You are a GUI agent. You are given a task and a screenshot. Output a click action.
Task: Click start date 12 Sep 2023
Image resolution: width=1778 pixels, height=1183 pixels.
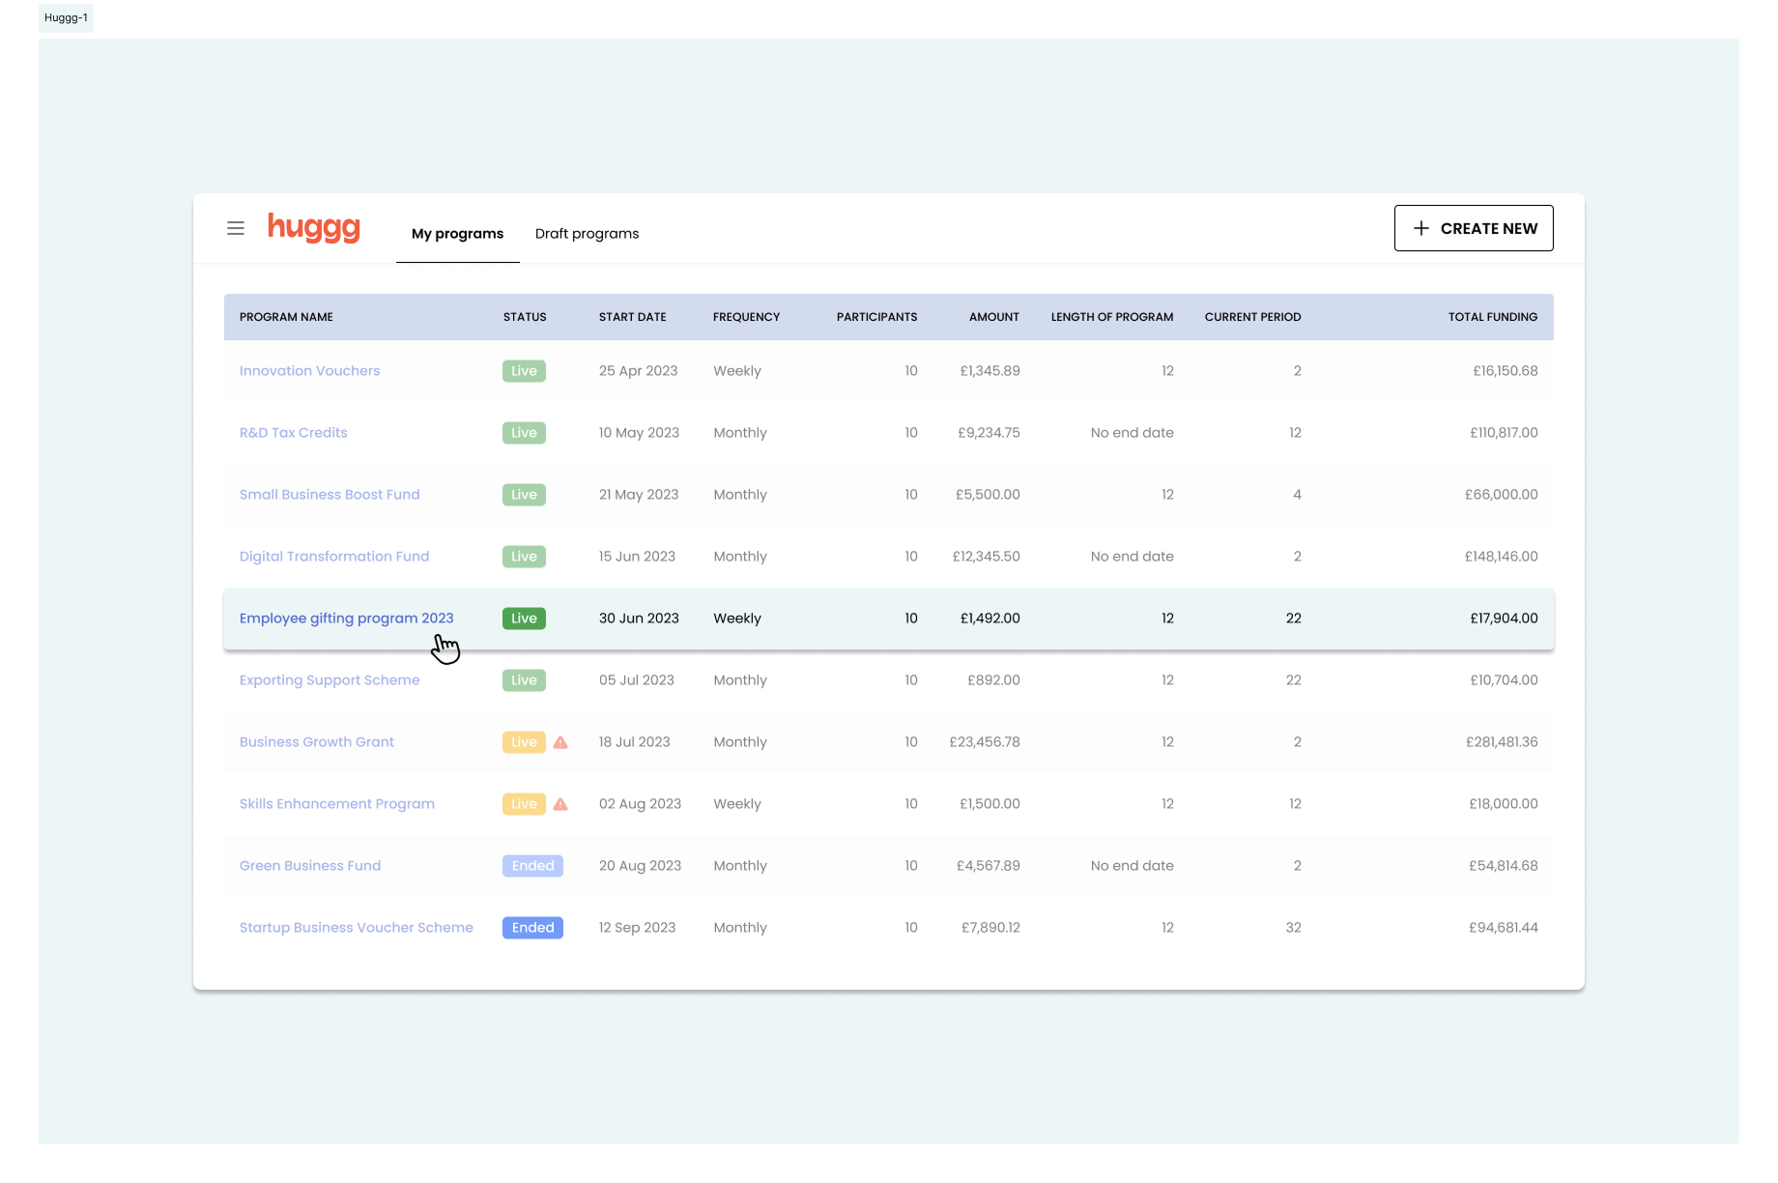[638, 928]
